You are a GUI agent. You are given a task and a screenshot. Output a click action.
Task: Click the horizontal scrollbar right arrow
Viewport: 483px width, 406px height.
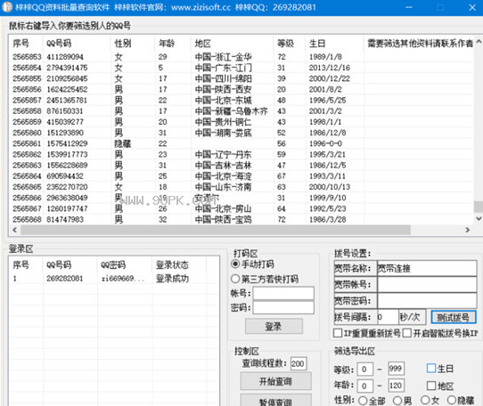(468, 230)
